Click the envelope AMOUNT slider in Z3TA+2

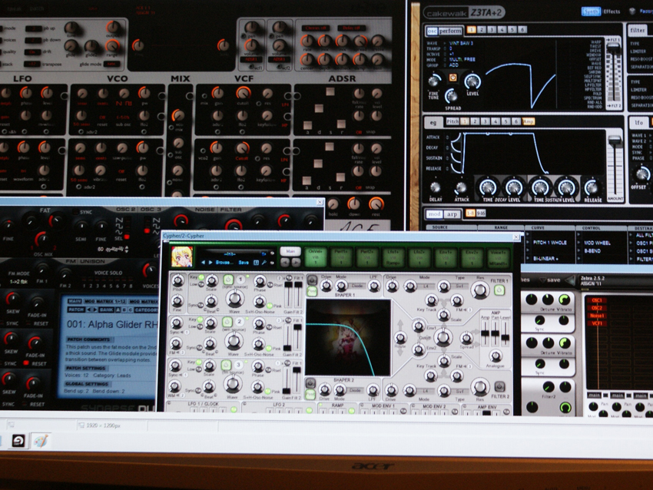coord(615,167)
